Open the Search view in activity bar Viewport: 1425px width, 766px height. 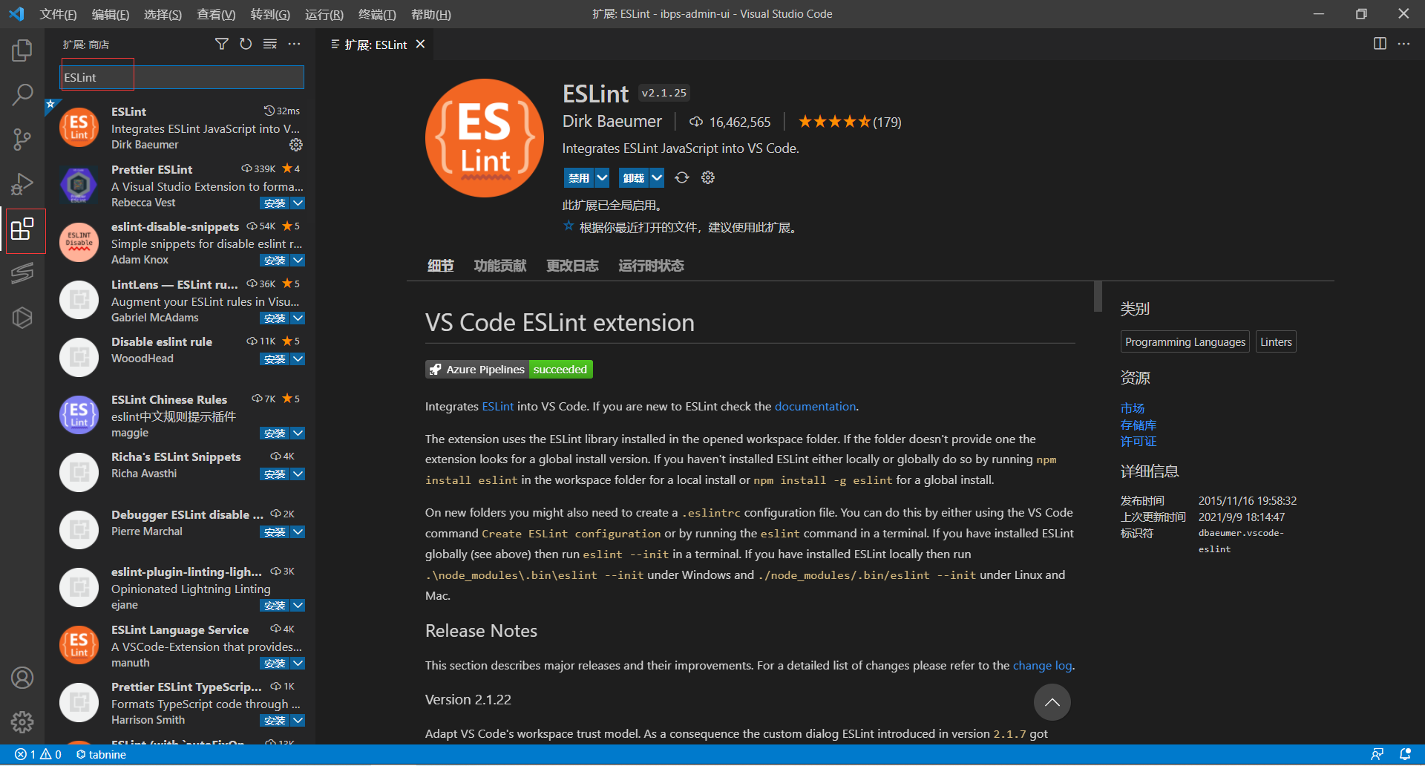point(22,94)
